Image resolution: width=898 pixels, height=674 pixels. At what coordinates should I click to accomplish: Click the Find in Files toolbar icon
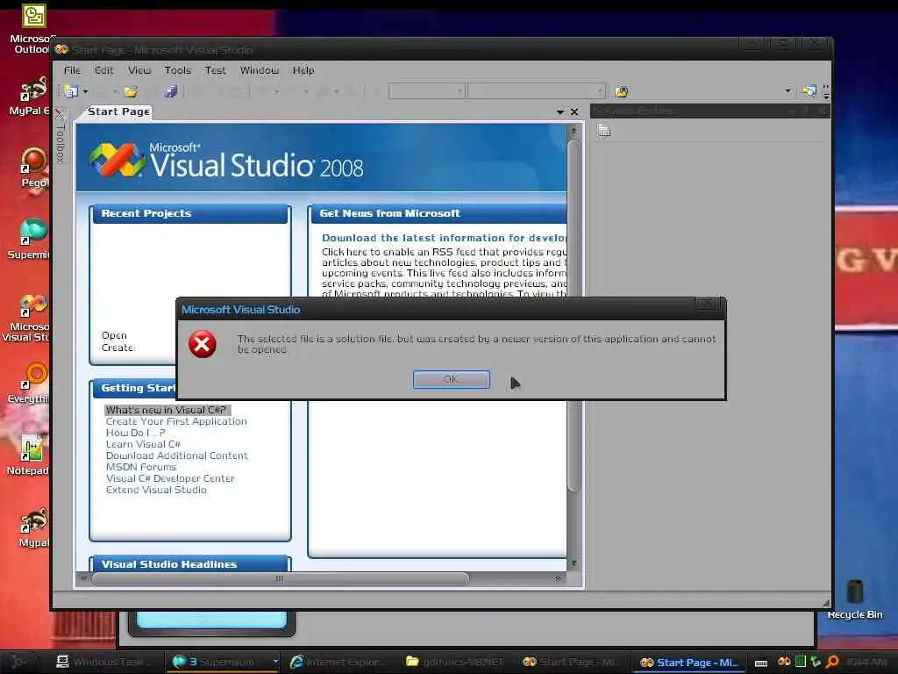coord(622,91)
